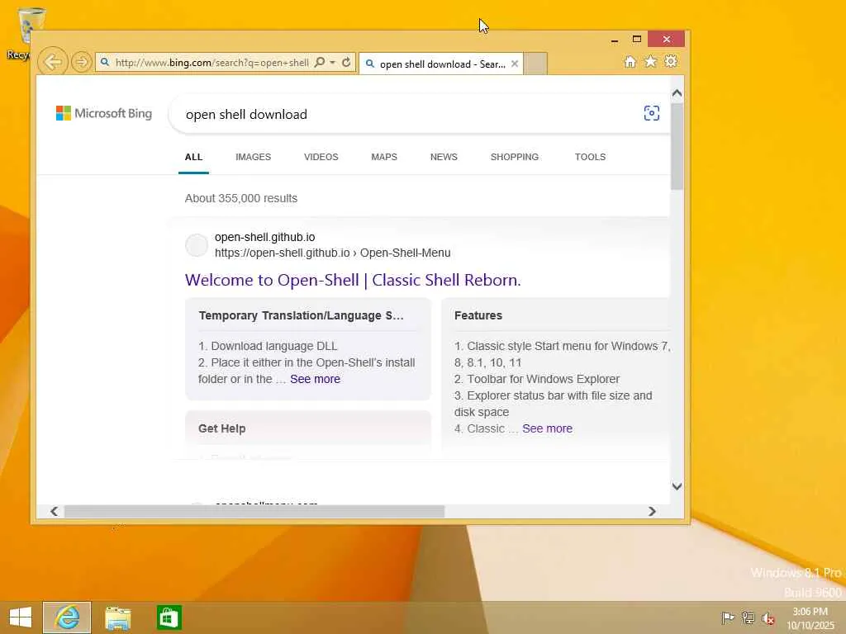Screen dimensions: 846x634
Task: Click the network tray icon
Action: point(748,617)
